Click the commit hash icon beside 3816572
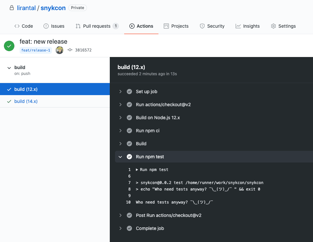This screenshot has height=242, width=313. coord(70,50)
